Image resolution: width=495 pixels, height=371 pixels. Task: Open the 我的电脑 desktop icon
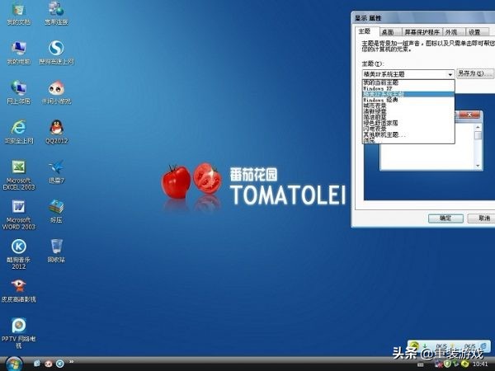(17, 48)
